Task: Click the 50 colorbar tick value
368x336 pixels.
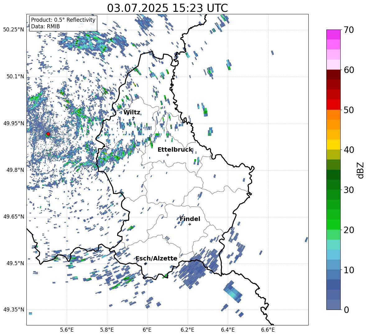Action: 349,110
